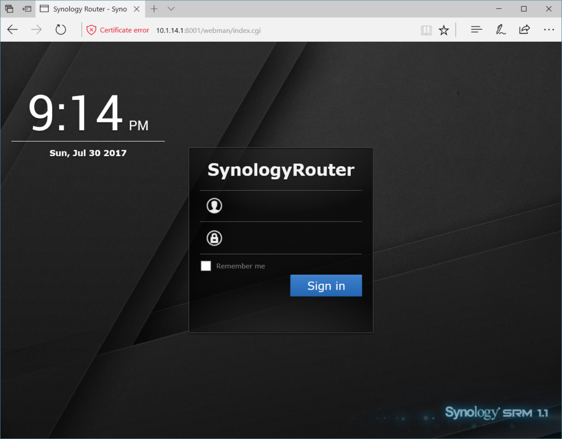
Task: Refresh the page
Action: click(60, 30)
